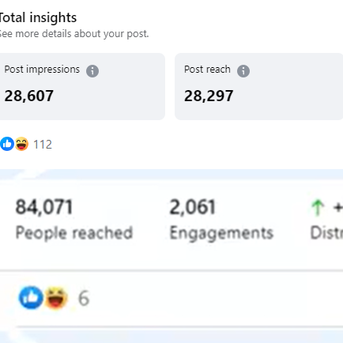
Task: Click the 2,061 Engagements figure
Action: pos(193,207)
